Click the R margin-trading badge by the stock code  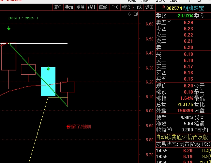(164, 7)
